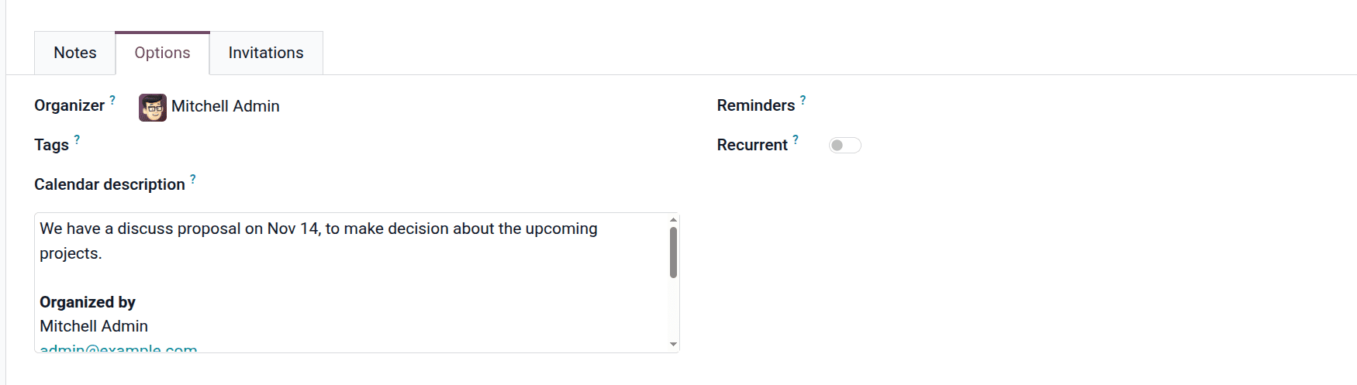This screenshot has width=1357, height=385.
Task: Enable the Recurrent toggle switch
Action: point(844,146)
